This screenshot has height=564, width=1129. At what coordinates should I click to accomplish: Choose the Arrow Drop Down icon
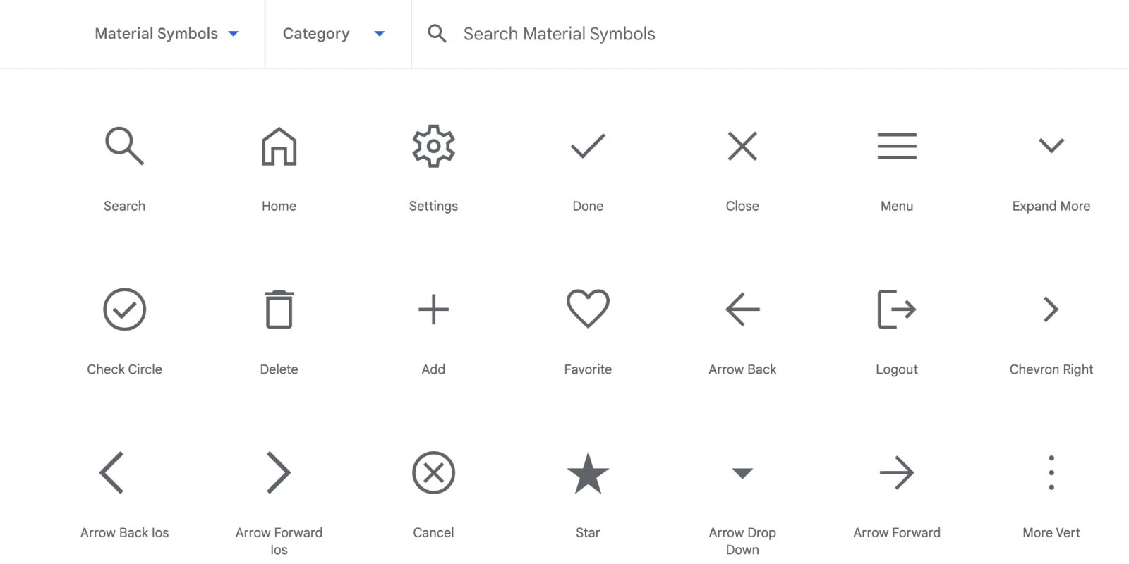[742, 473]
